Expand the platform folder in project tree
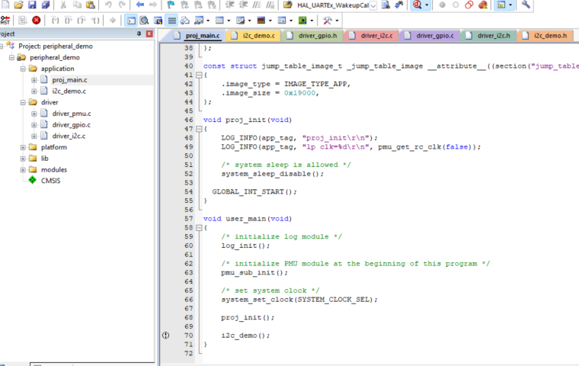Image resolution: width=579 pixels, height=366 pixels. [23, 147]
